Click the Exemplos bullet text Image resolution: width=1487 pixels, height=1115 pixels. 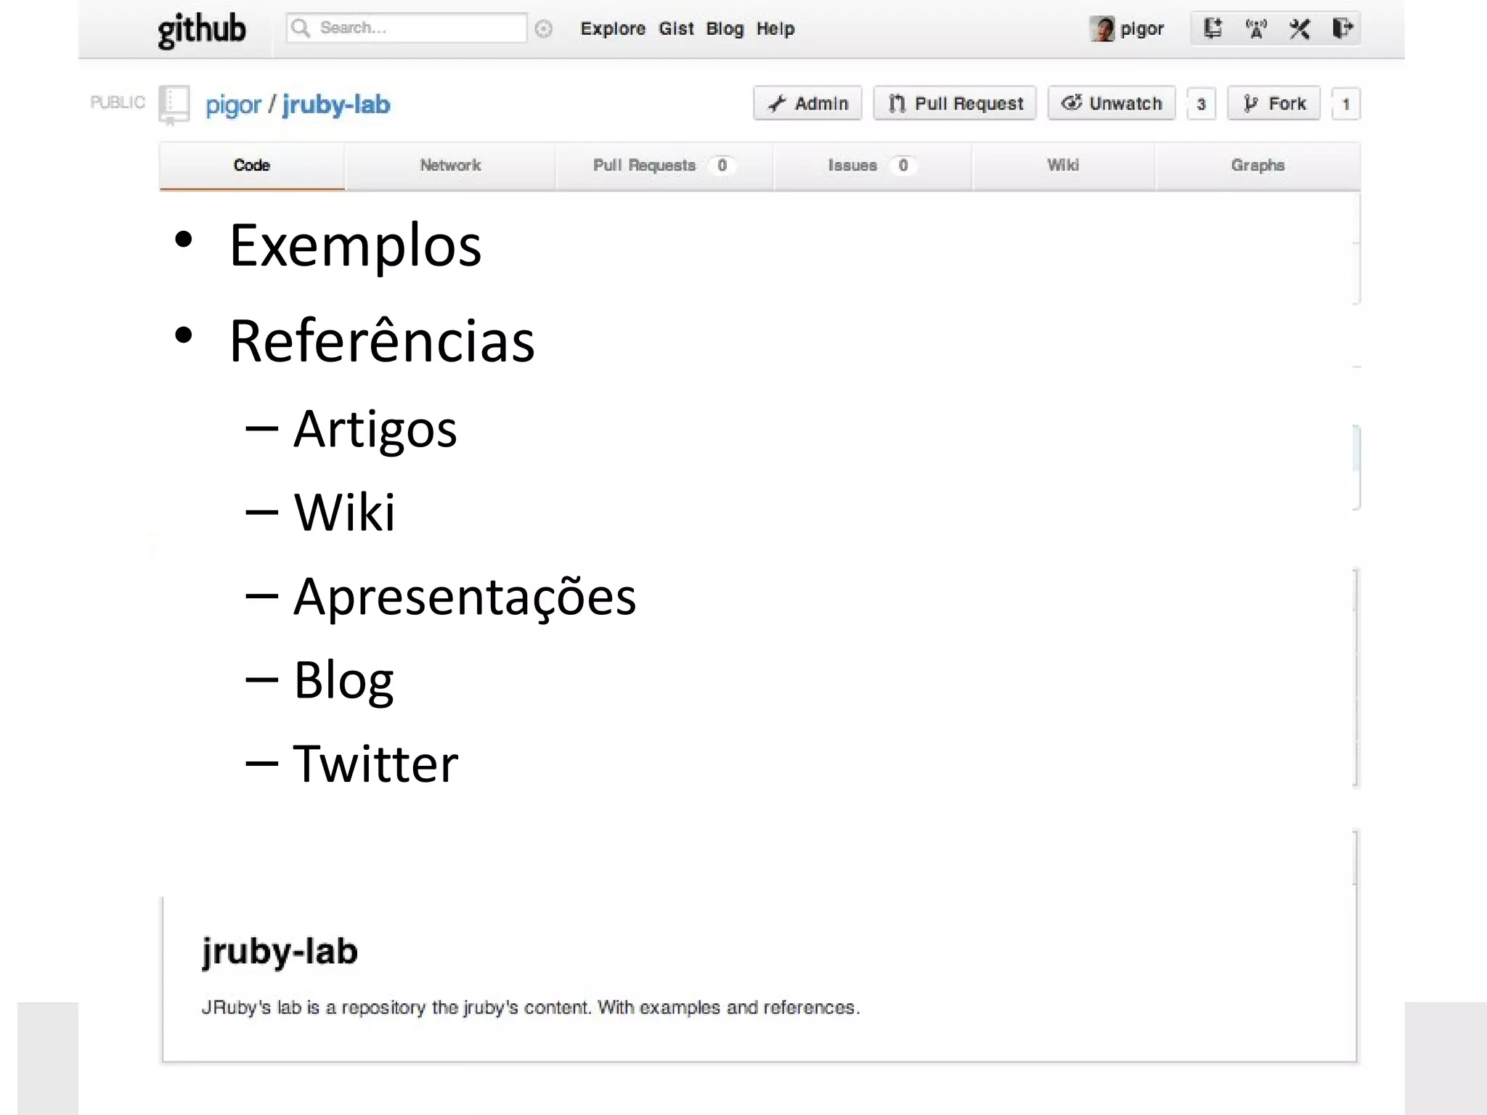[x=355, y=245]
